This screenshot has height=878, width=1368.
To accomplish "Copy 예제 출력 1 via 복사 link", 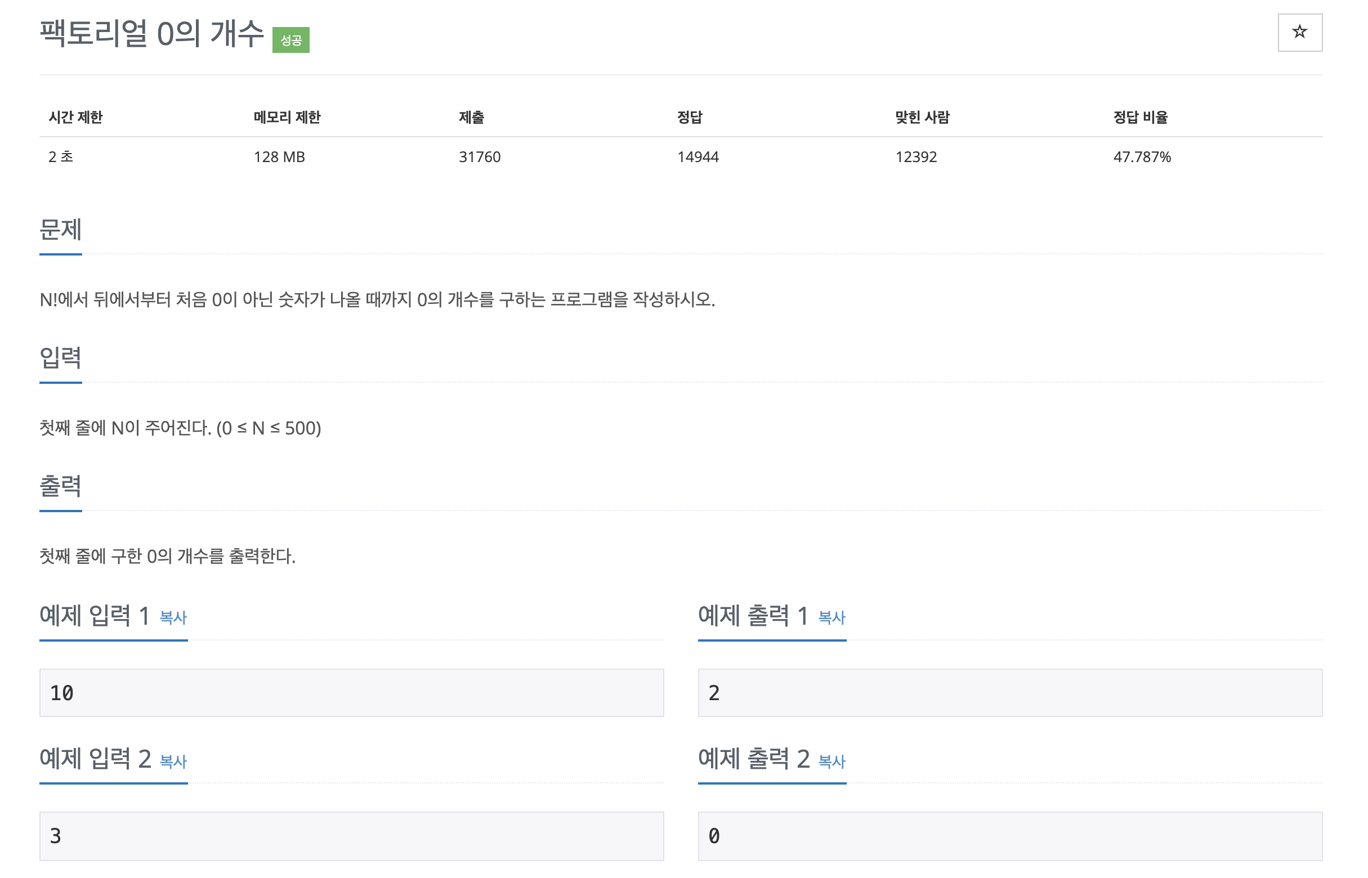I will (x=831, y=617).
